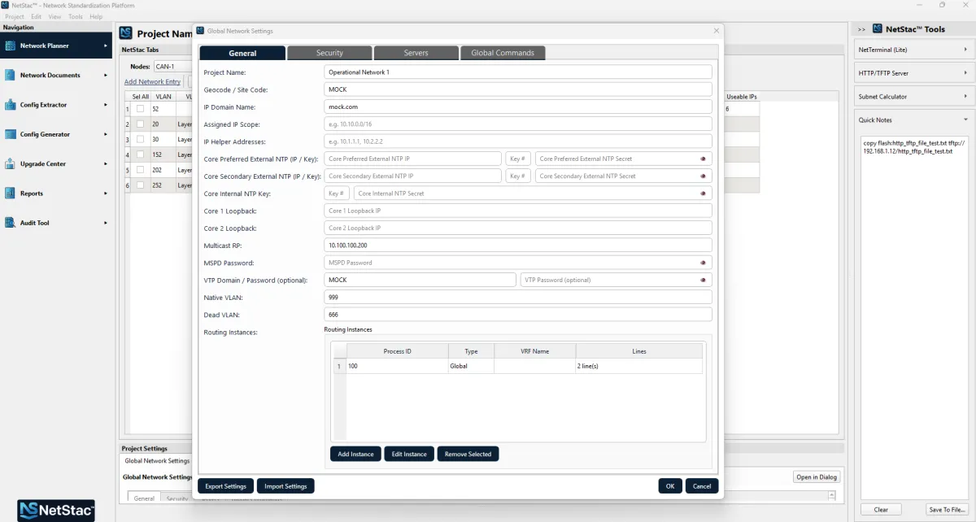Click the Remove Selected button
976x522 pixels.
tap(468, 454)
